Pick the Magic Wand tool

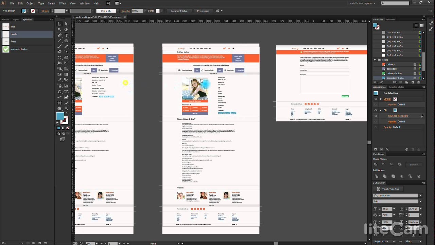(59, 30)
